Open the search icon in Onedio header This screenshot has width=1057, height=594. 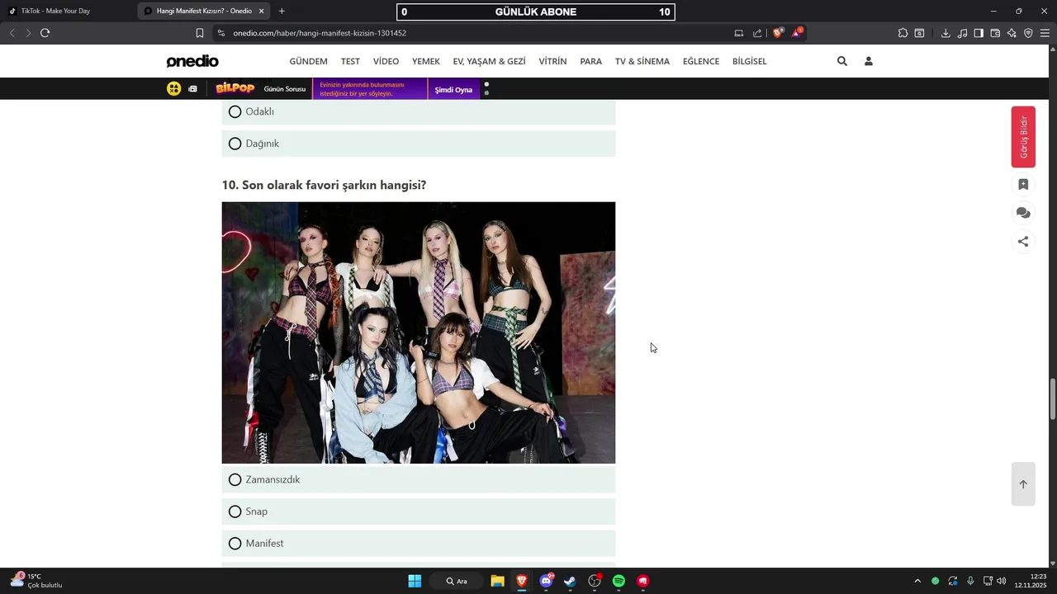(x=842, y=61)
